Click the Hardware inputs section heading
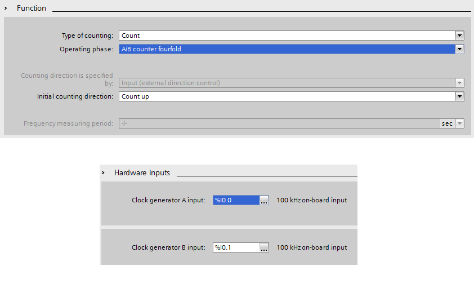 coord(142,172)
